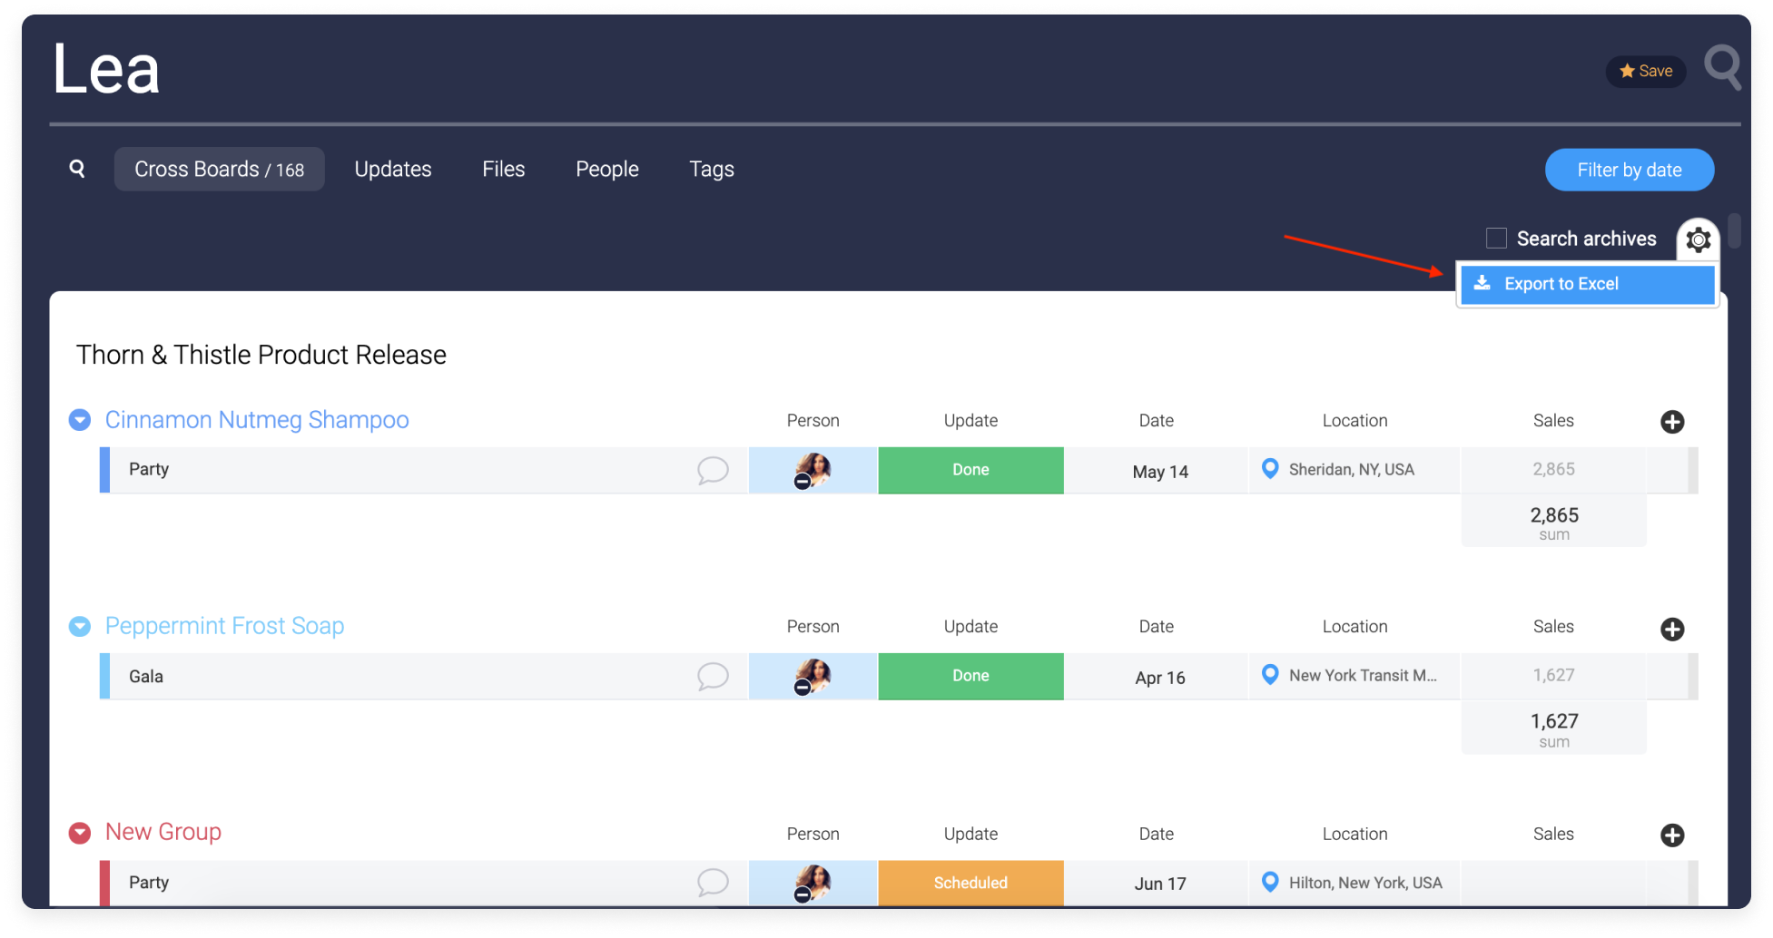Click green Done status in Gala row
The height and width of the screenshot is (938, 1773).
[970, 676]
